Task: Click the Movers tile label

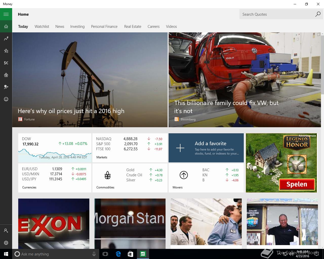Action: coord(177,187)
